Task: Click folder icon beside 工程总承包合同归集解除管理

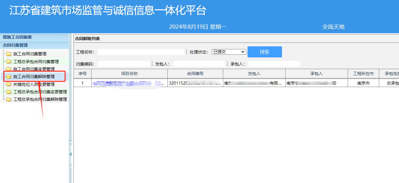Action: [9, 99]
